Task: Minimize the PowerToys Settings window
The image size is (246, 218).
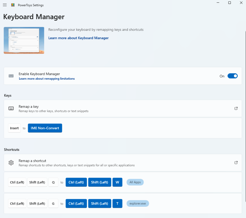Action: [x=218, y=3]
